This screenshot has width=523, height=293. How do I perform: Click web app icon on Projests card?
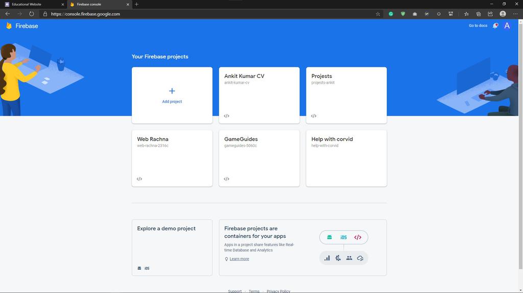(314, 116)
